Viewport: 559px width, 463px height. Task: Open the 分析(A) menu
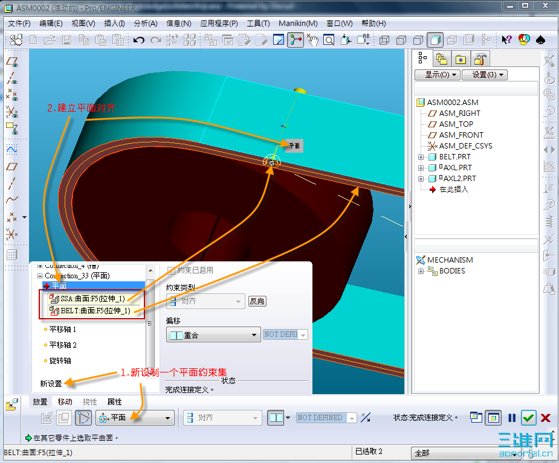tap(146, 24)
